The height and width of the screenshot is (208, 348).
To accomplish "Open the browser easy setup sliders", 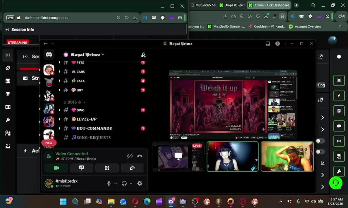I will pyautogui.click(x=274, y=16).
